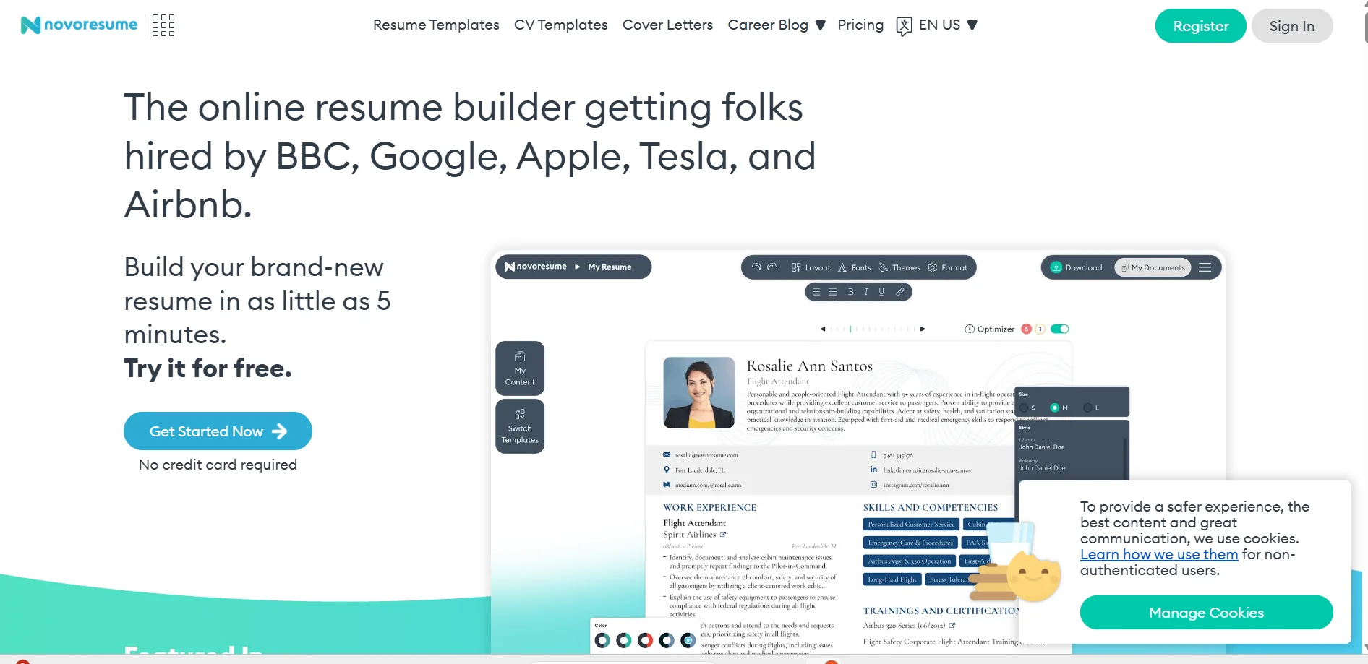Click the Get Started Now button
Image resolution: width=1368 pixels, height=664 pixels.
click(x=218, y=431)
